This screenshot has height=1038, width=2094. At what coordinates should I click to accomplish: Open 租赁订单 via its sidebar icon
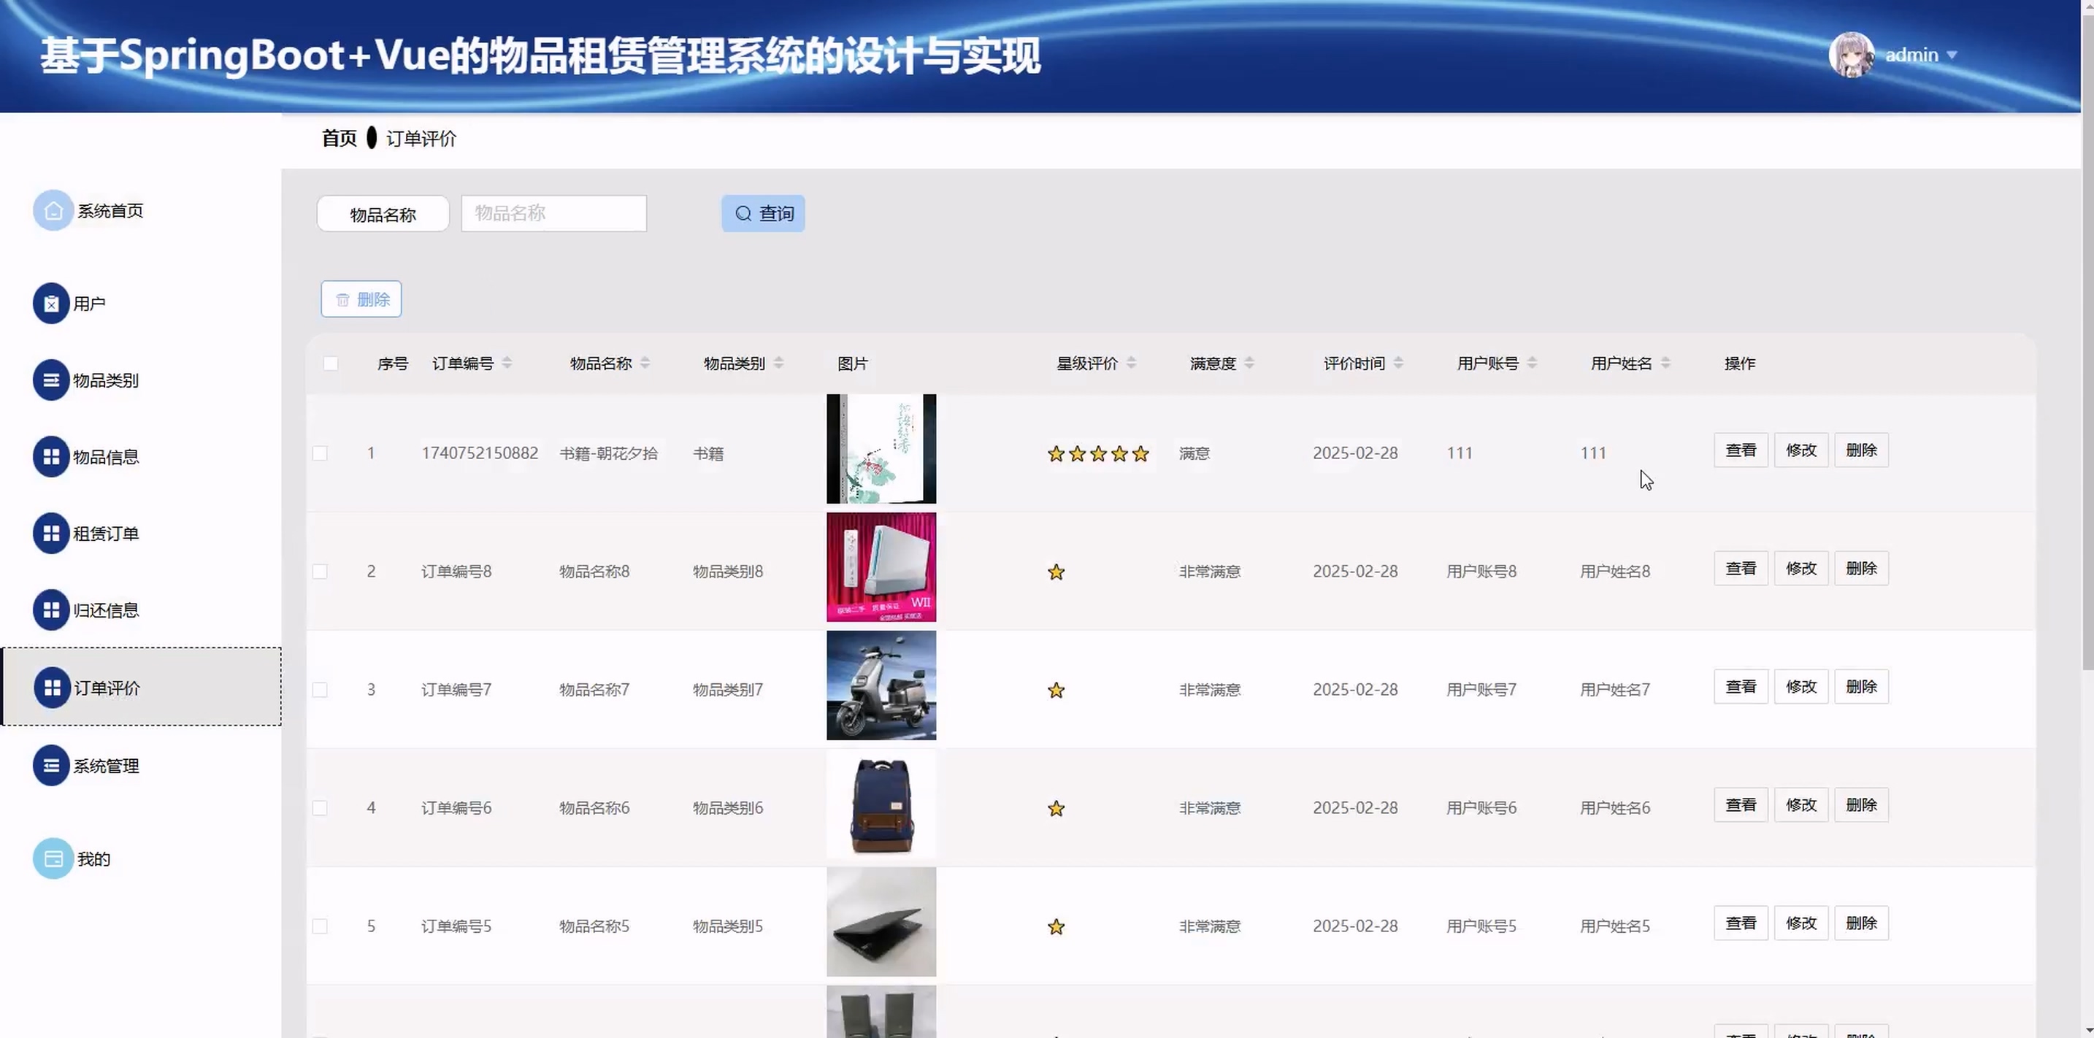[x=50, y=533]
